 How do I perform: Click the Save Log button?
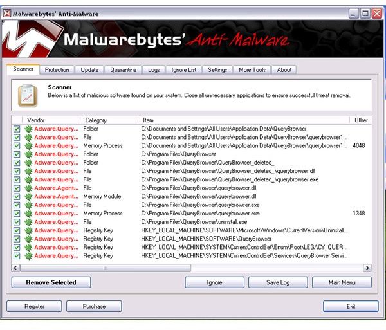(278, 282)
